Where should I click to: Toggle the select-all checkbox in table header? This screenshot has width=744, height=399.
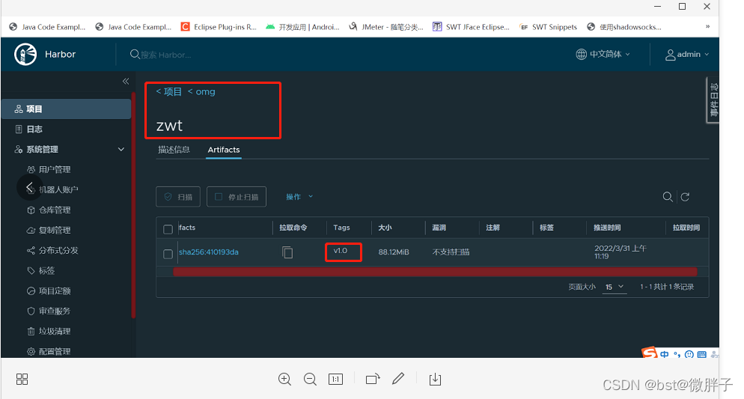click(x=168, y=228)
